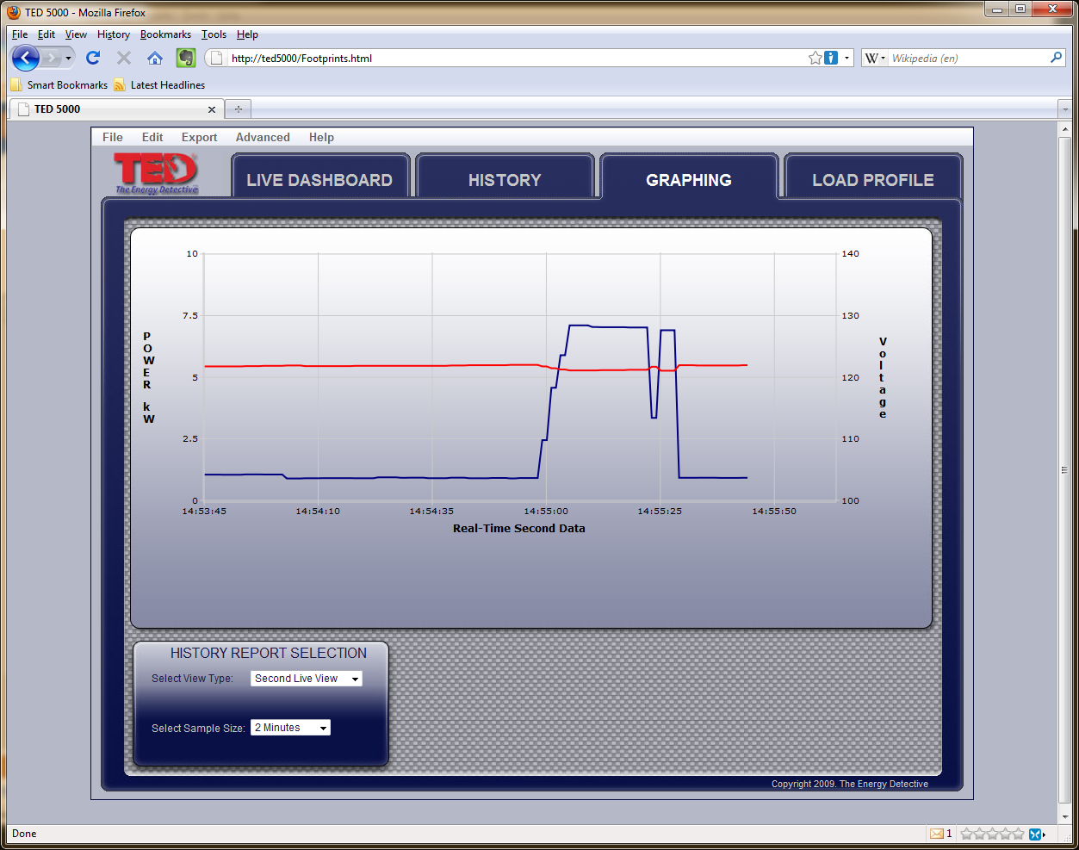Open Firefox Help menu
This screenshot has width=1079, height=850.
click(247, 34)
